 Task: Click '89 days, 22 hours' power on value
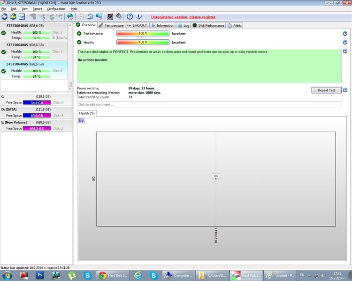click(141, 89)
